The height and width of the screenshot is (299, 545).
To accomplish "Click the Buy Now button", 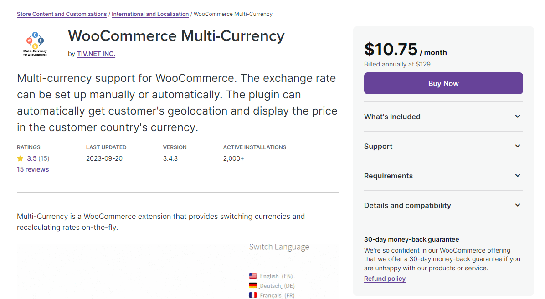I will click(x=443, y=83).
